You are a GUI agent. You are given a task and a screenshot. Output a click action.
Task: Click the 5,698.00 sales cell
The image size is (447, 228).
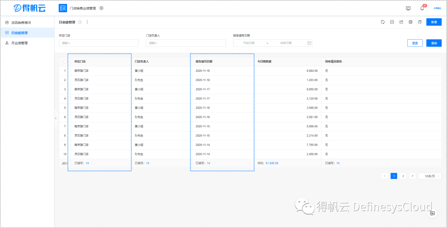tap(312, 126)
